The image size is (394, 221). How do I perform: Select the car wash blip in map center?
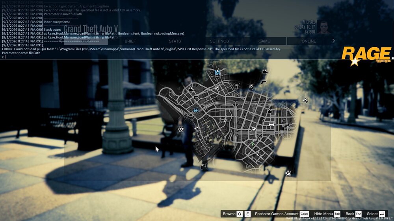(x=223, y=121)
